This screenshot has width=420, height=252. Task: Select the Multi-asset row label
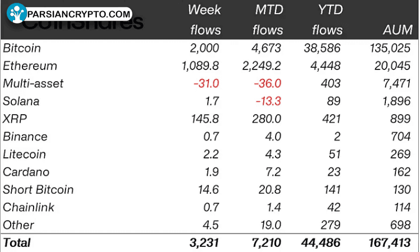click(x=33, y=83)
